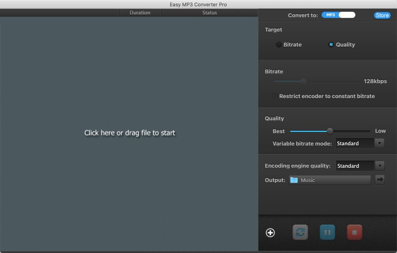The width and height of the screenshot is (397, 253).
Task: Click the 128kbps bitrate value
Action: click(375, 81)
